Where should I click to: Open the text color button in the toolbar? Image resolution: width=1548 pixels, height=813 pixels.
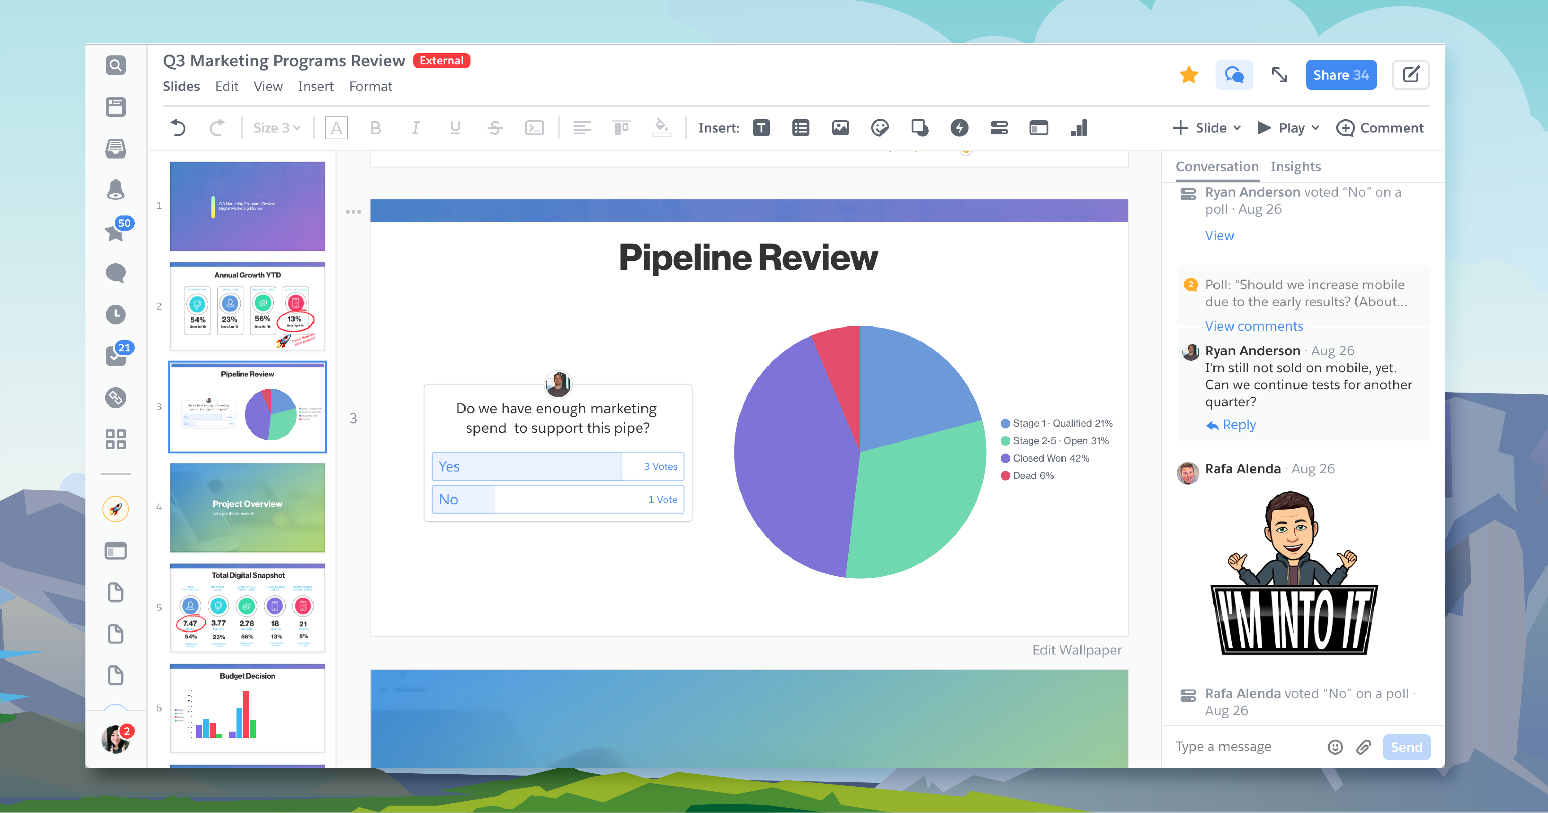point(336,128)
